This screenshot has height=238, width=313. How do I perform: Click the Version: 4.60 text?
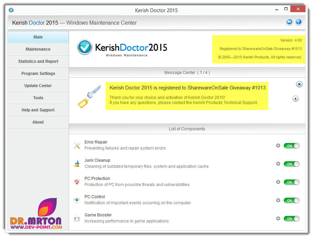291,40
